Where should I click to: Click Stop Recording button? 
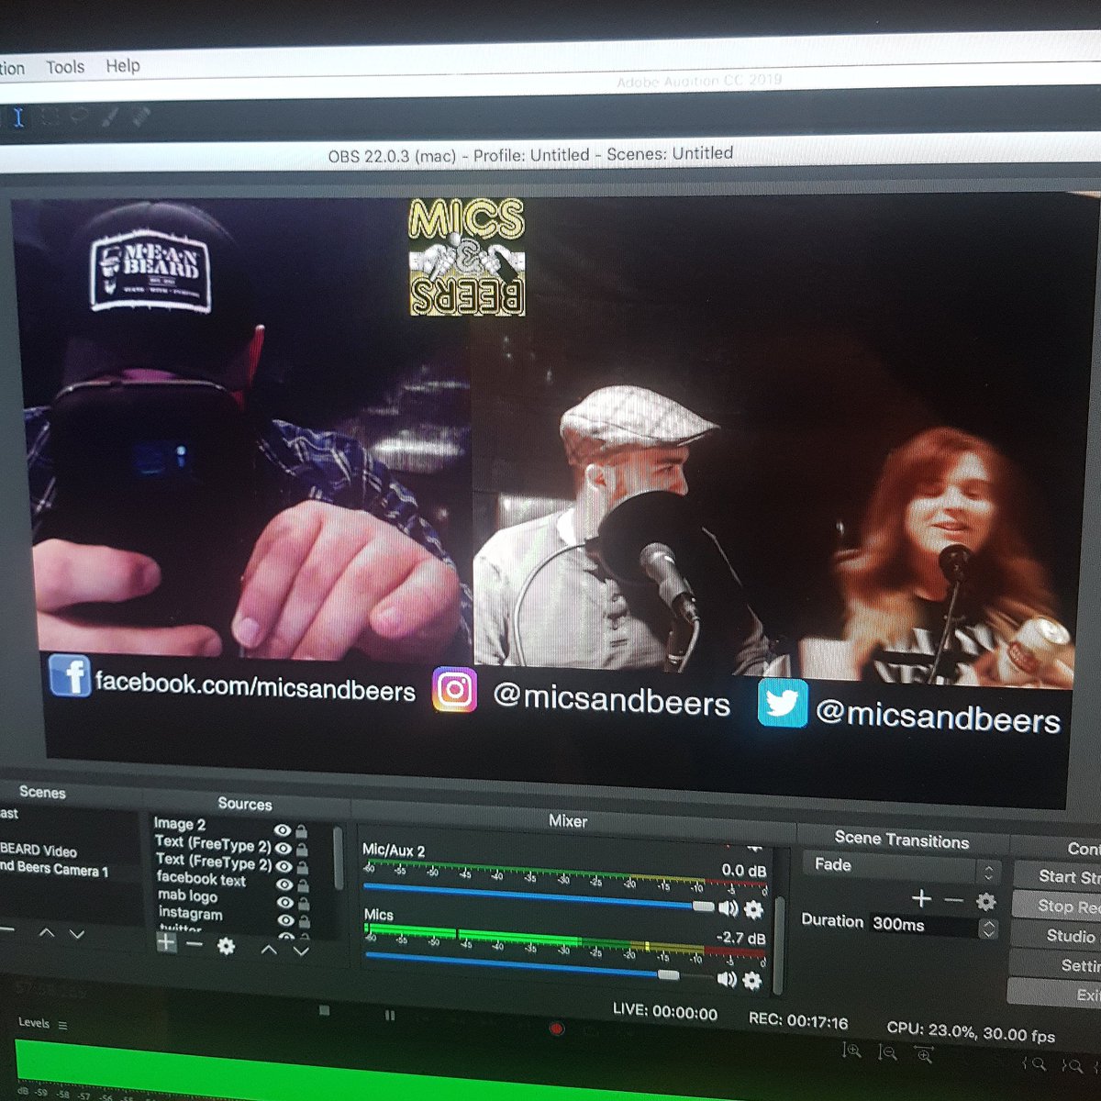click(1056, 906)
